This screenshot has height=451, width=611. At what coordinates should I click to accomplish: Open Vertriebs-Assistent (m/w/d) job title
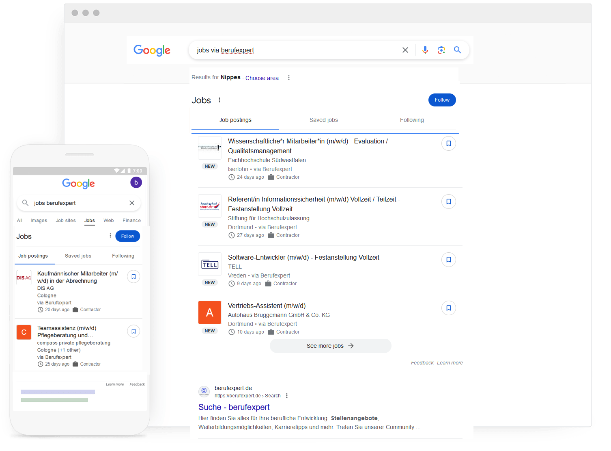click(267, 306)
